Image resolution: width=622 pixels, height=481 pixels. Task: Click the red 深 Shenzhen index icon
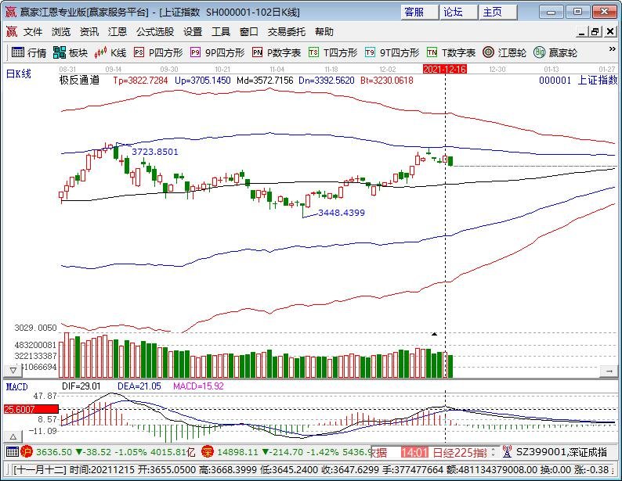tap(207, 452)
